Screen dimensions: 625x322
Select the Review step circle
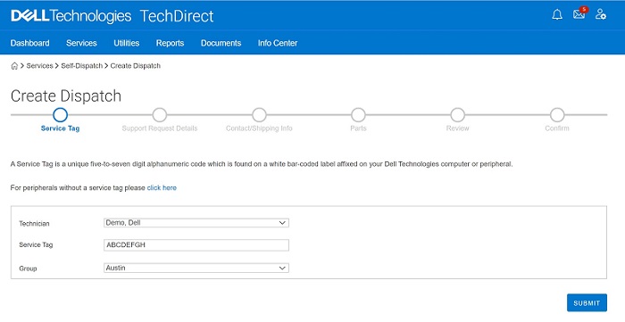(457, 115)
